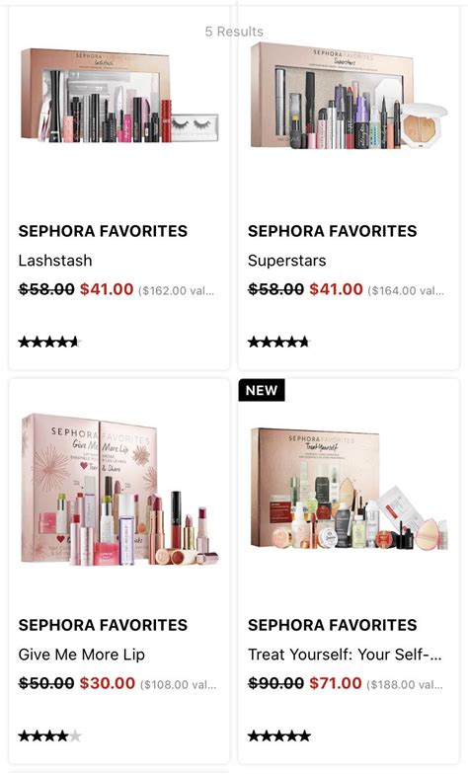This screenshot has height=775, width=468.
Task: Click the Lashstash product name
Action: coord(55,261)
